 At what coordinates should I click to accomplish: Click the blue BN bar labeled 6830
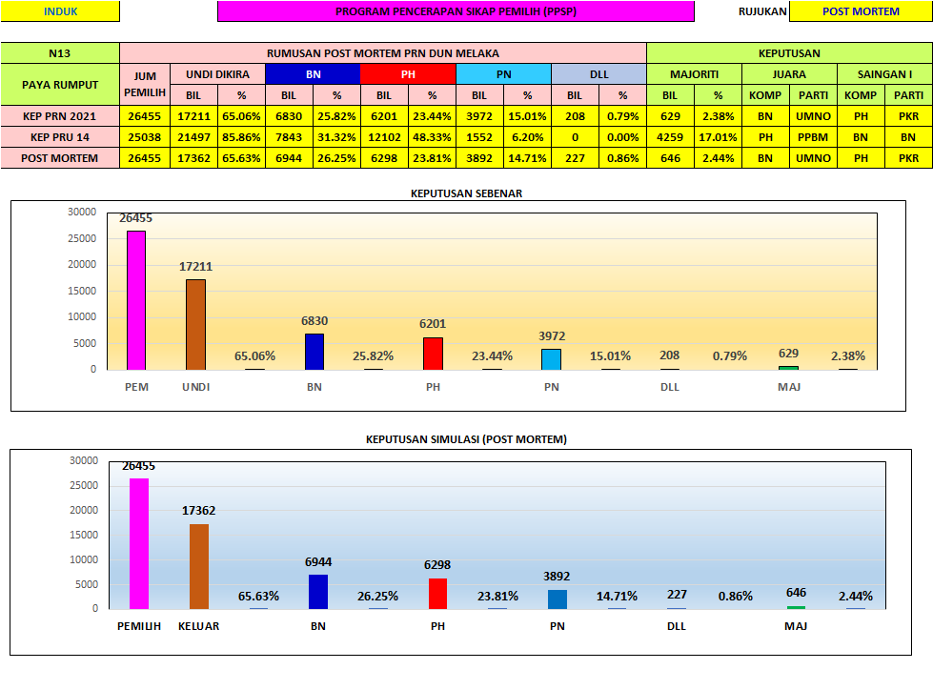[314, 352]
